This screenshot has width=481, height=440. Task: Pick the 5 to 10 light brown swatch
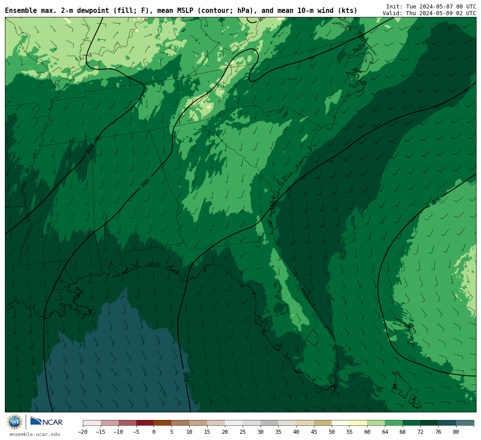(181, 423)
